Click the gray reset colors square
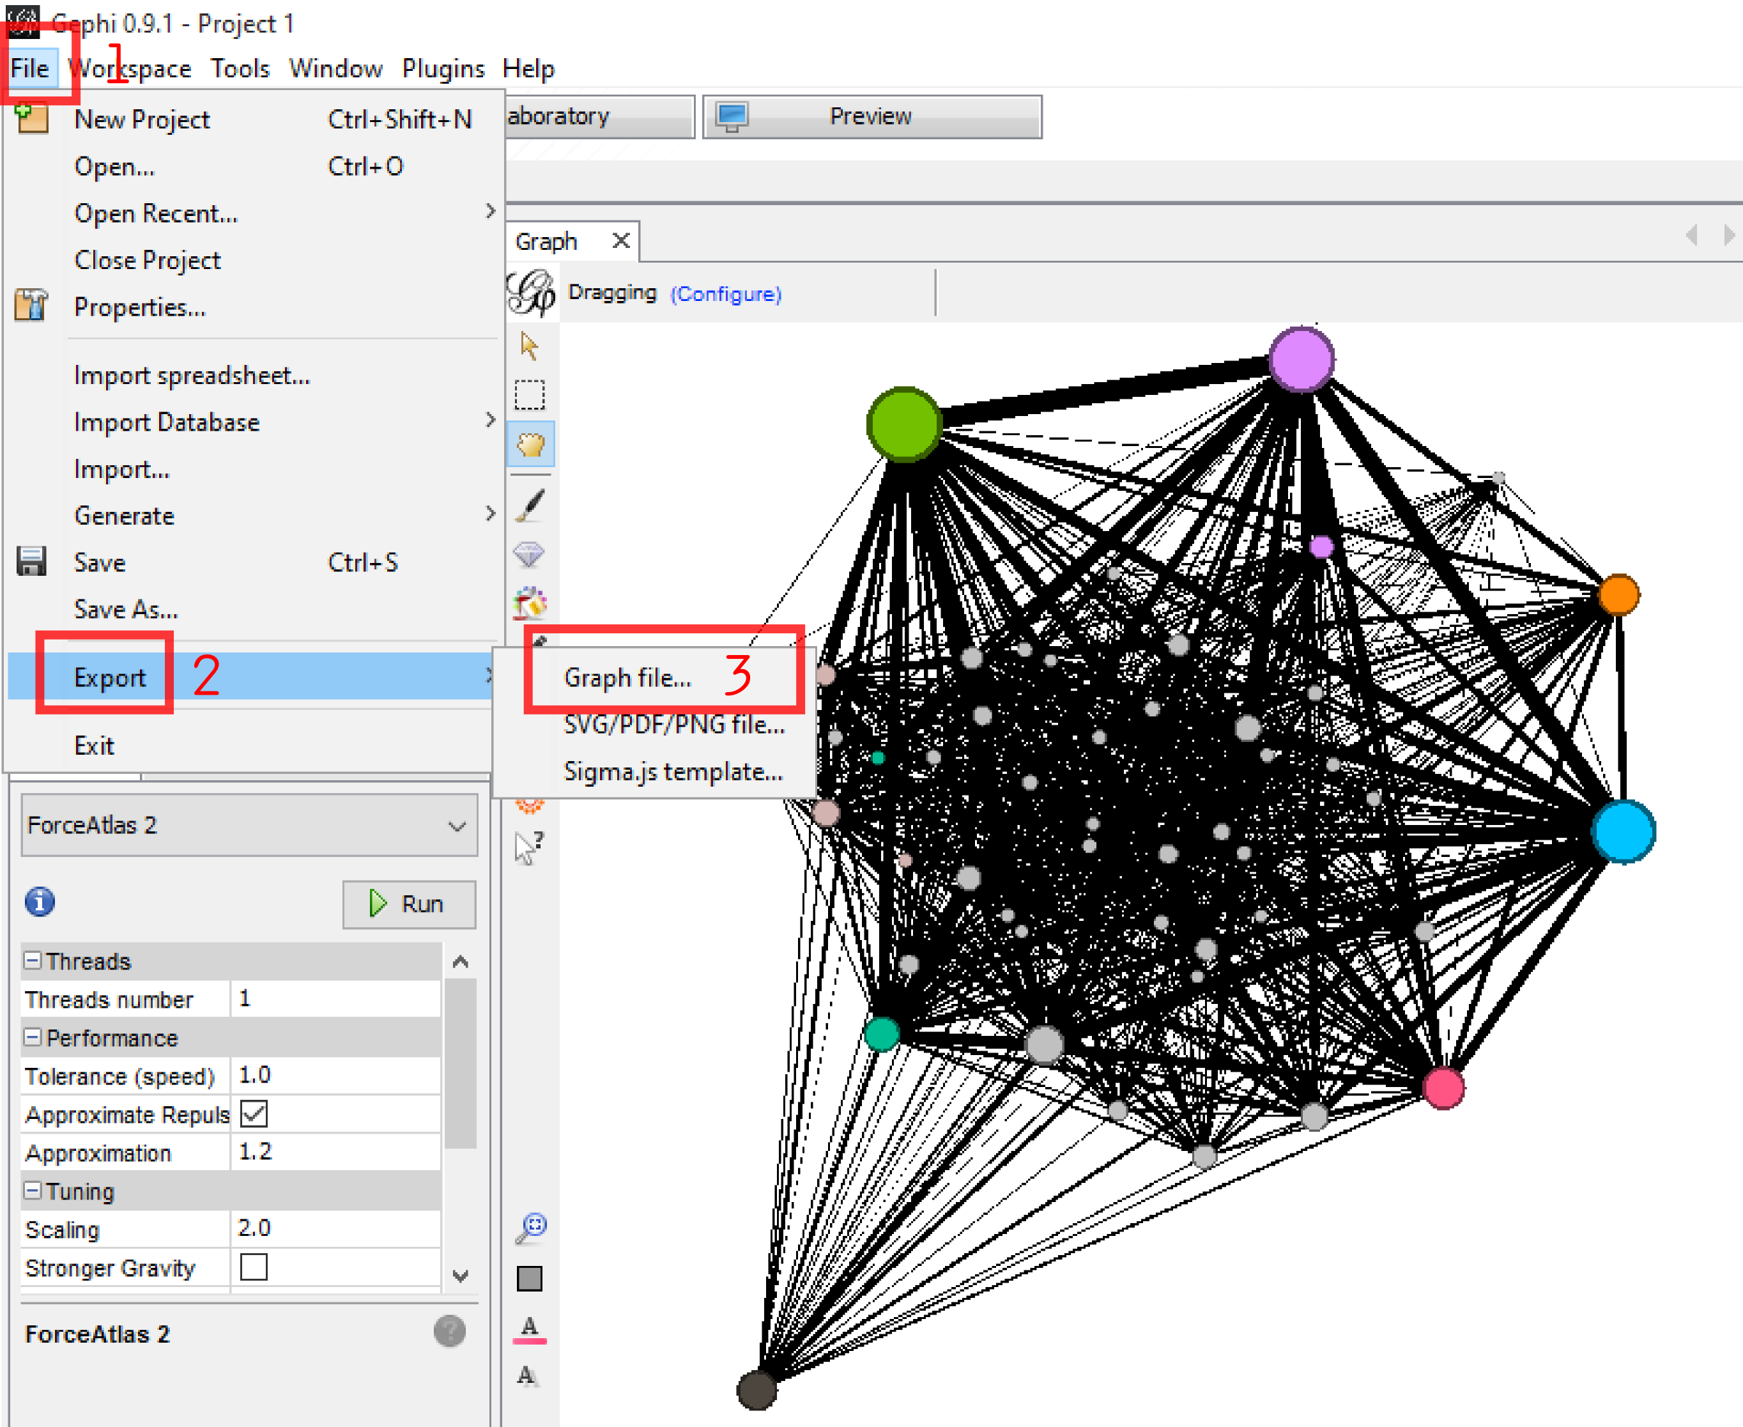 click(x=529, y=1278)
